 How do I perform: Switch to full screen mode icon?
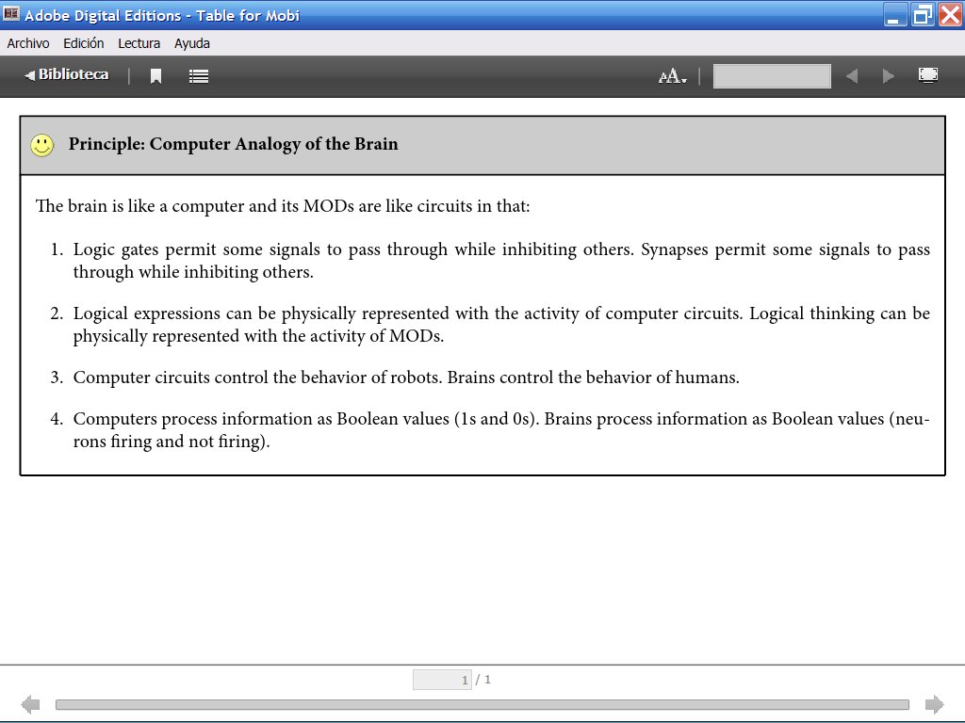(928, 75)
